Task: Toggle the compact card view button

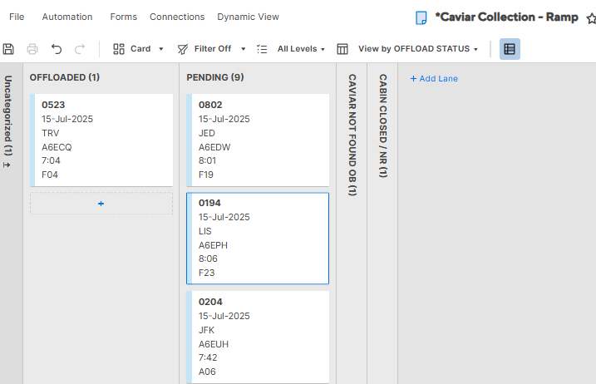Action: pos(510,49)
